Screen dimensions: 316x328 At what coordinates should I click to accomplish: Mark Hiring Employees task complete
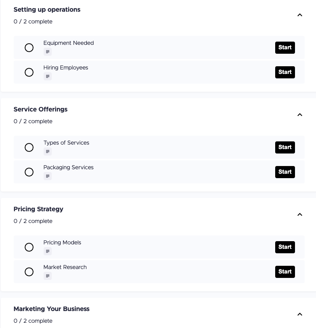pos(29,72)
